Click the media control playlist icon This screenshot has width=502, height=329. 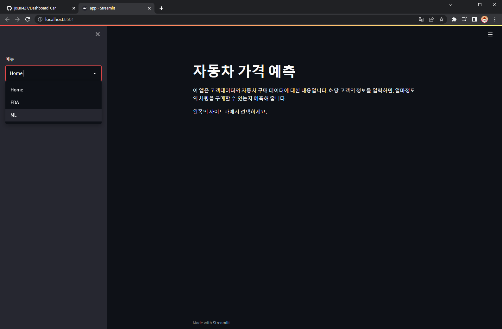(464, 19)
